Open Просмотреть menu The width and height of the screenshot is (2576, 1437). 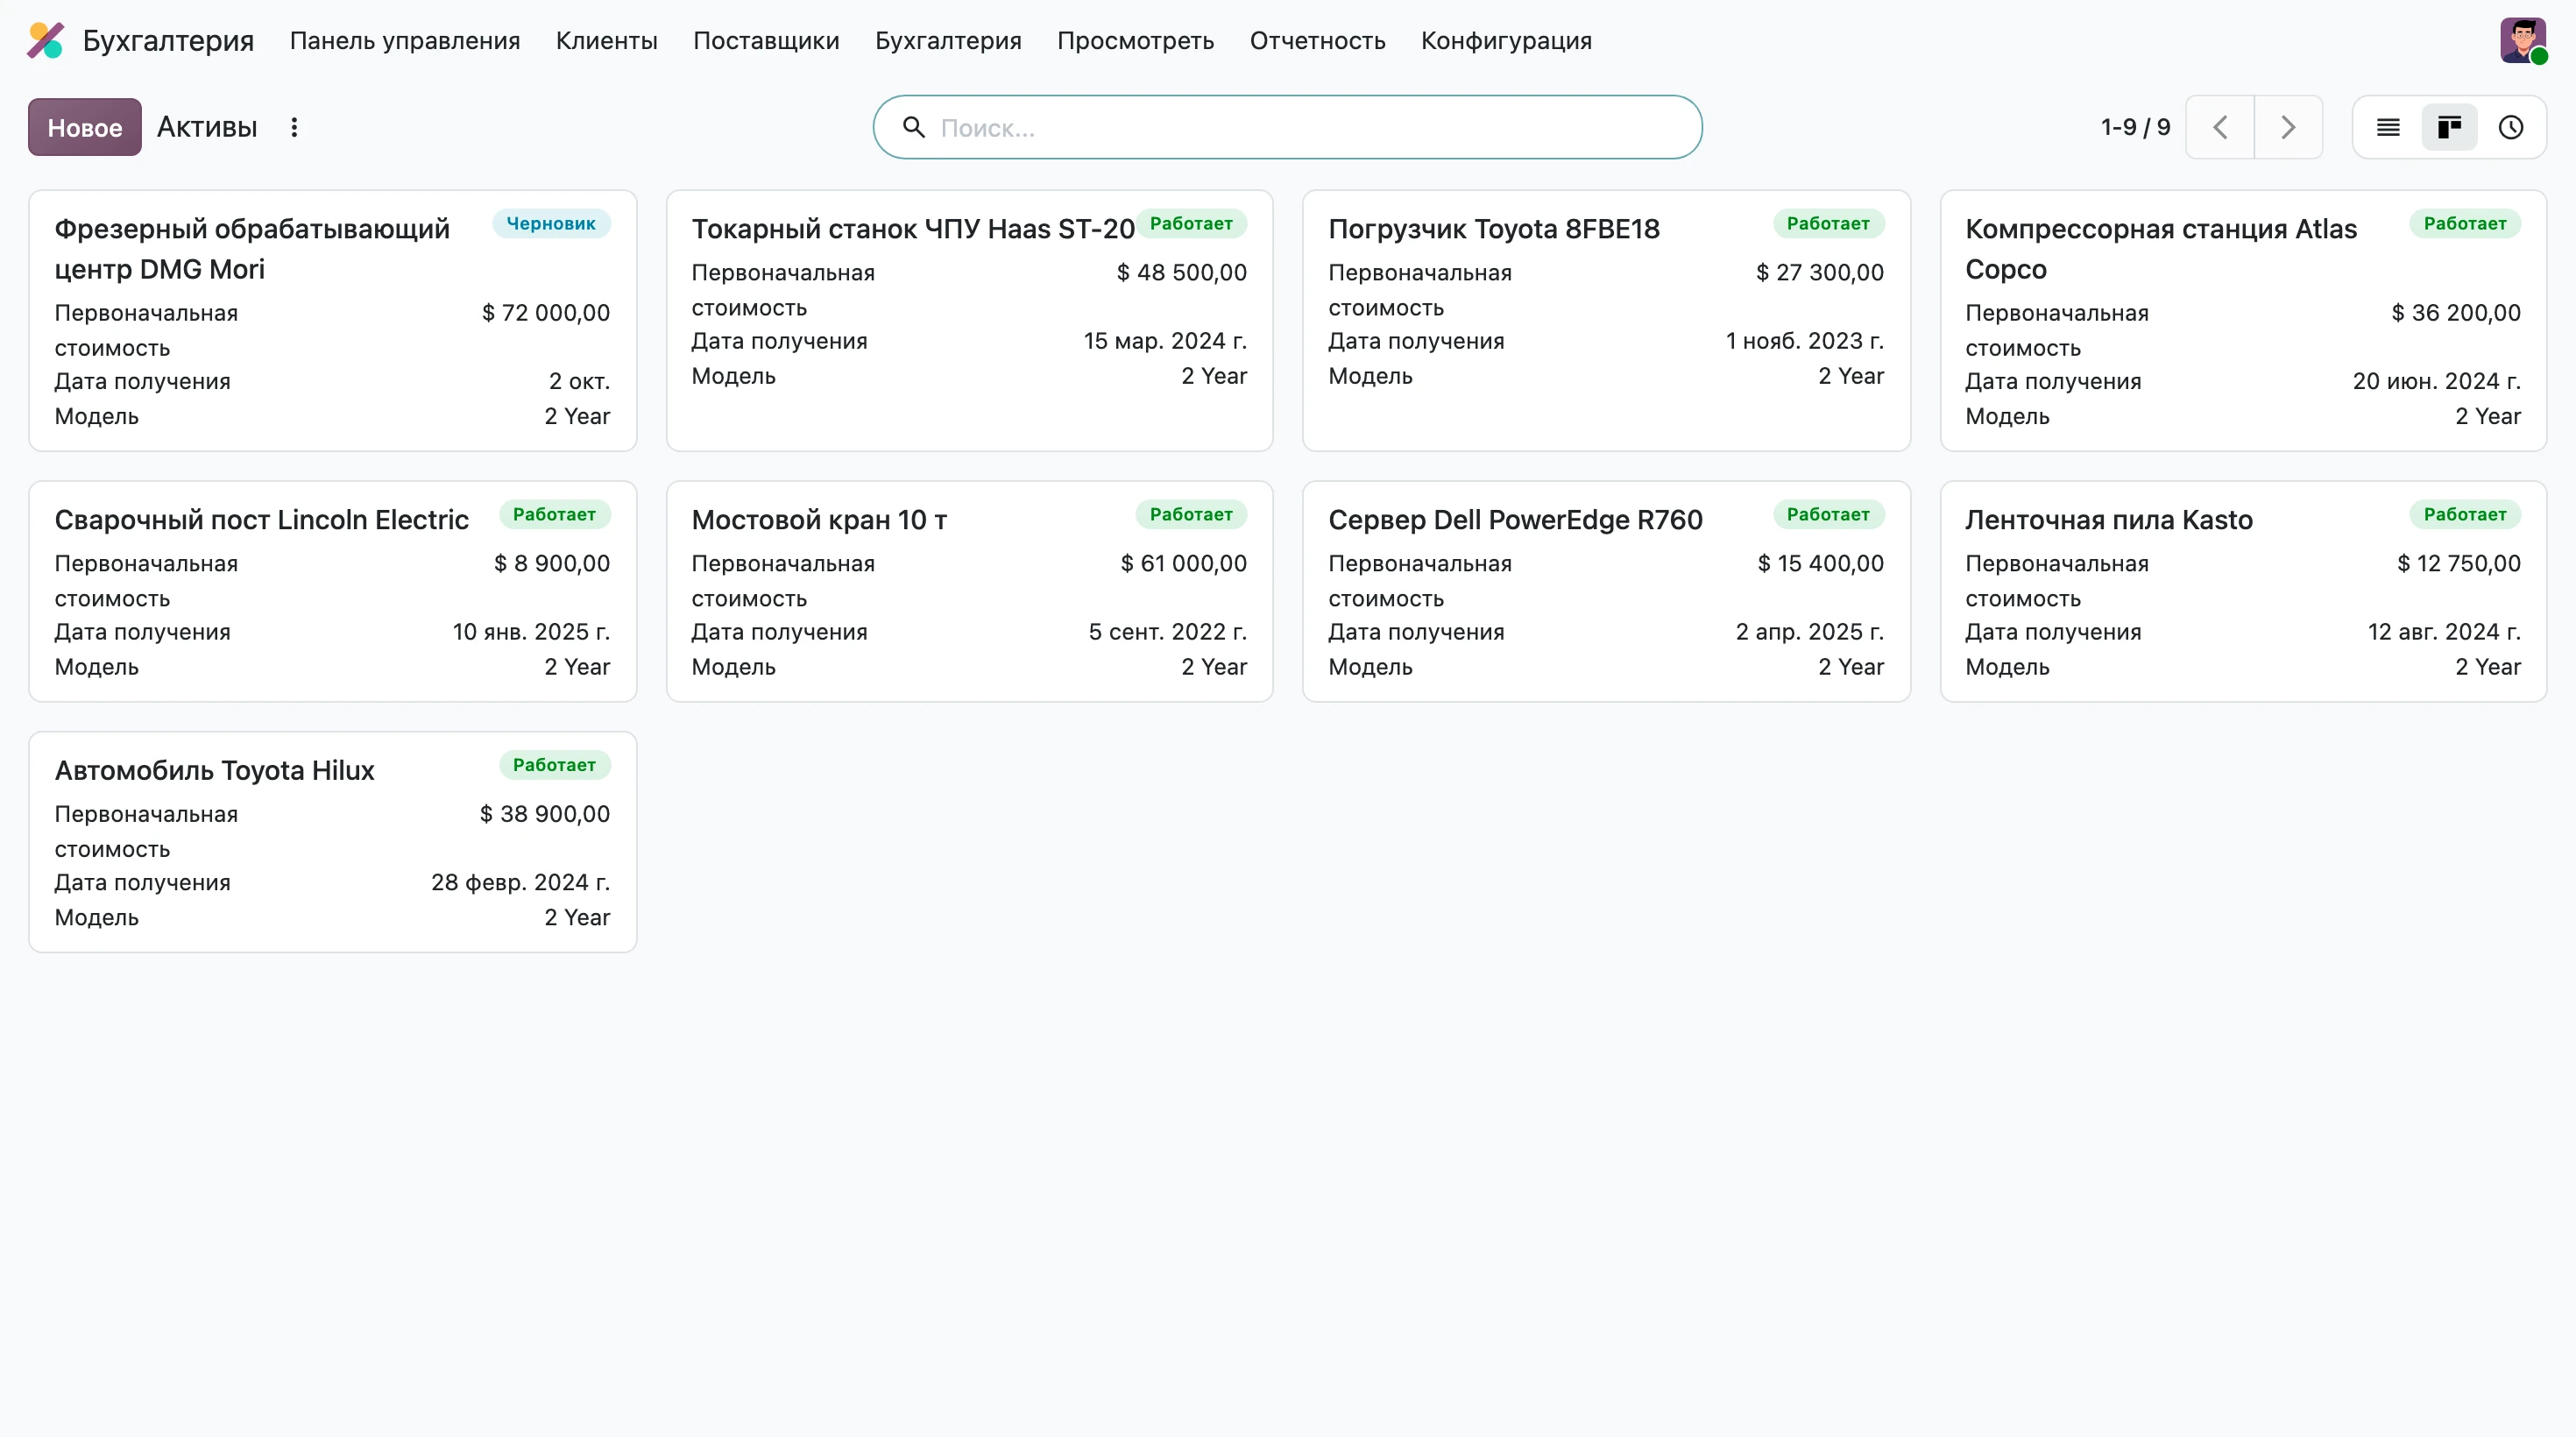pos(1135,41)
